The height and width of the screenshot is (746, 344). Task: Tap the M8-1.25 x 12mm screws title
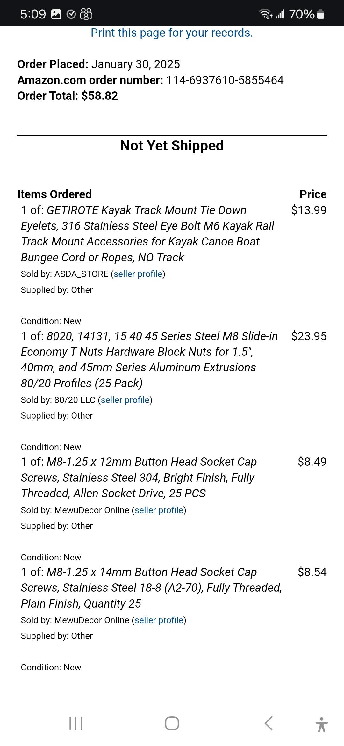tap(139, 478)
